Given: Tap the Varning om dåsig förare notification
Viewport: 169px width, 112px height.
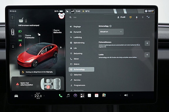Looking at the screenshot, I should click(38, 72).
